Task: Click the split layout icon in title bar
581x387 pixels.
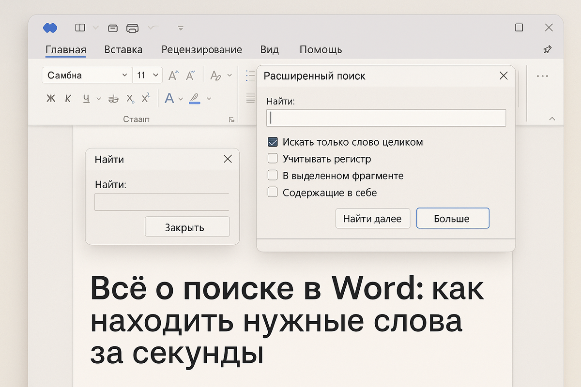Action: (80, 28)
